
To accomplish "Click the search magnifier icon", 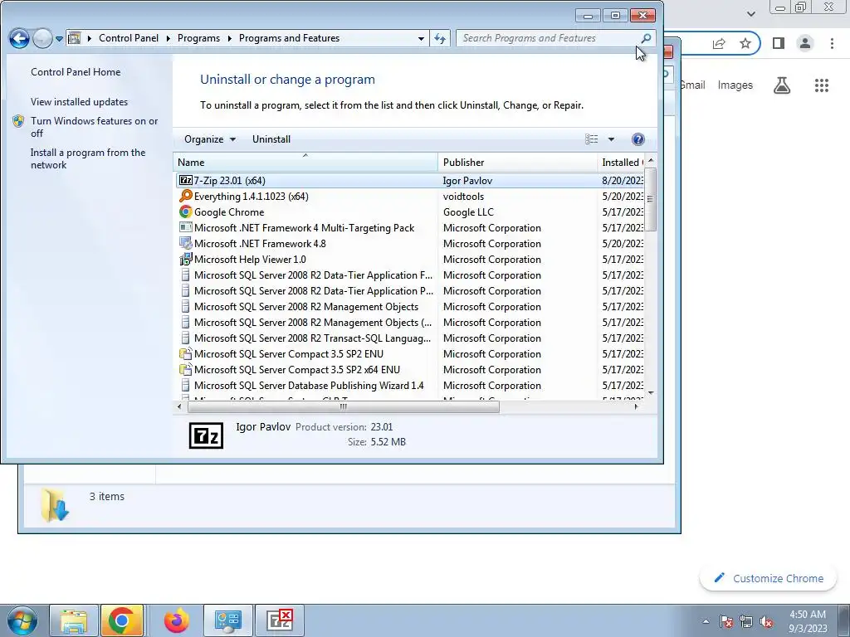I will (x=646, y=38).
